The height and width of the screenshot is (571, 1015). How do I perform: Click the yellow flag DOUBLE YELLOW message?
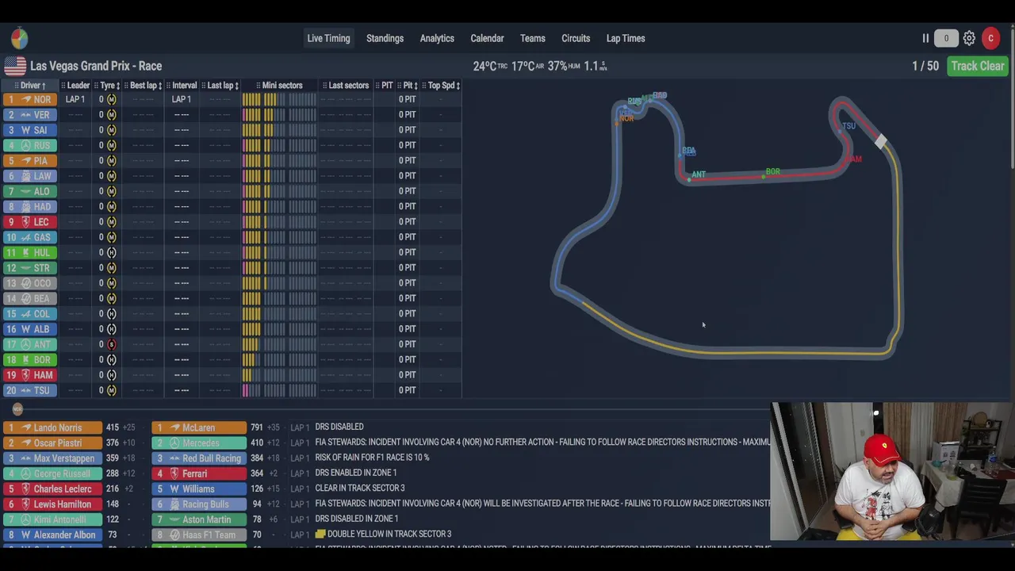coord(383,534)
